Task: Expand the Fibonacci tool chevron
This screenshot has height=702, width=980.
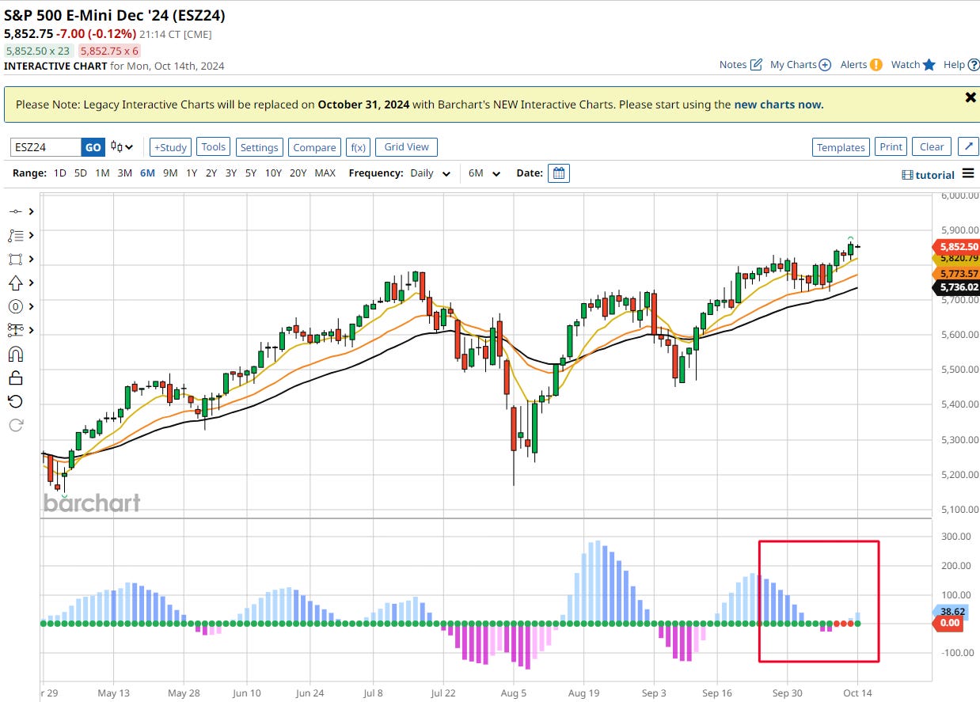Action: coord(31,235)
